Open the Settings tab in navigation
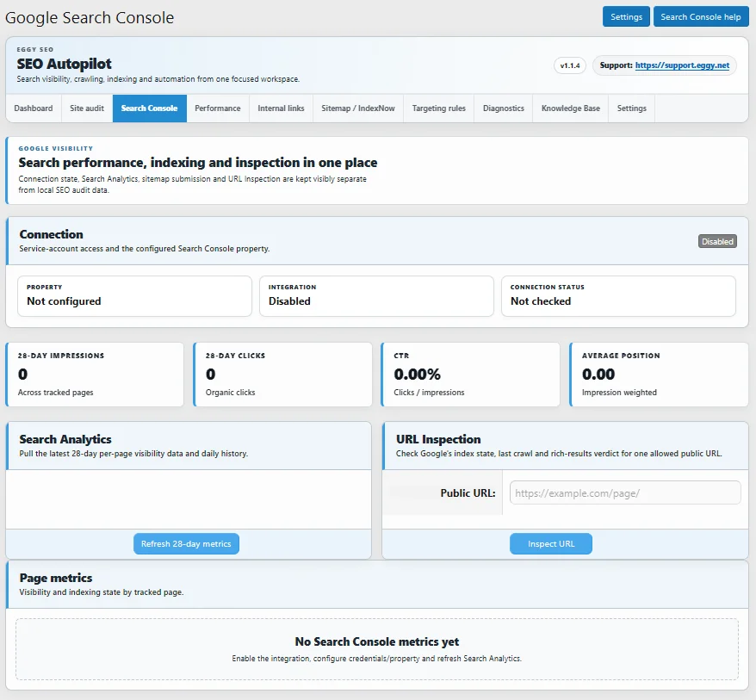The image size is (756, 700). point(632,108)
